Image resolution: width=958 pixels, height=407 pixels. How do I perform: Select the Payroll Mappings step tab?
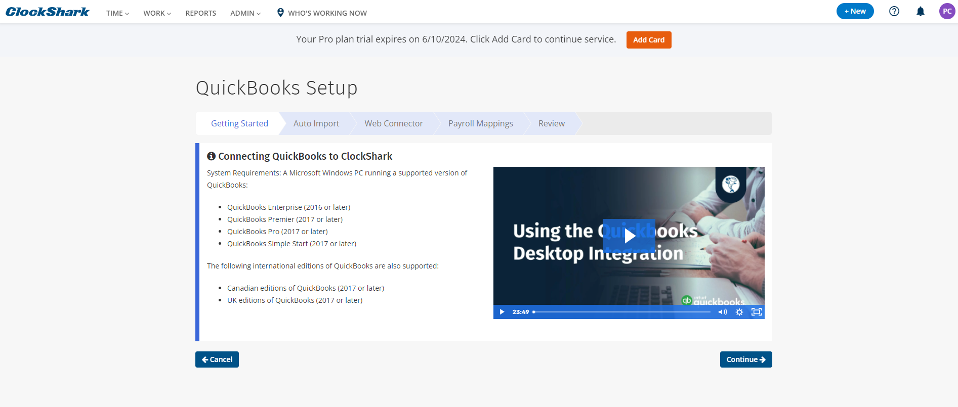(x=480, y=123)
